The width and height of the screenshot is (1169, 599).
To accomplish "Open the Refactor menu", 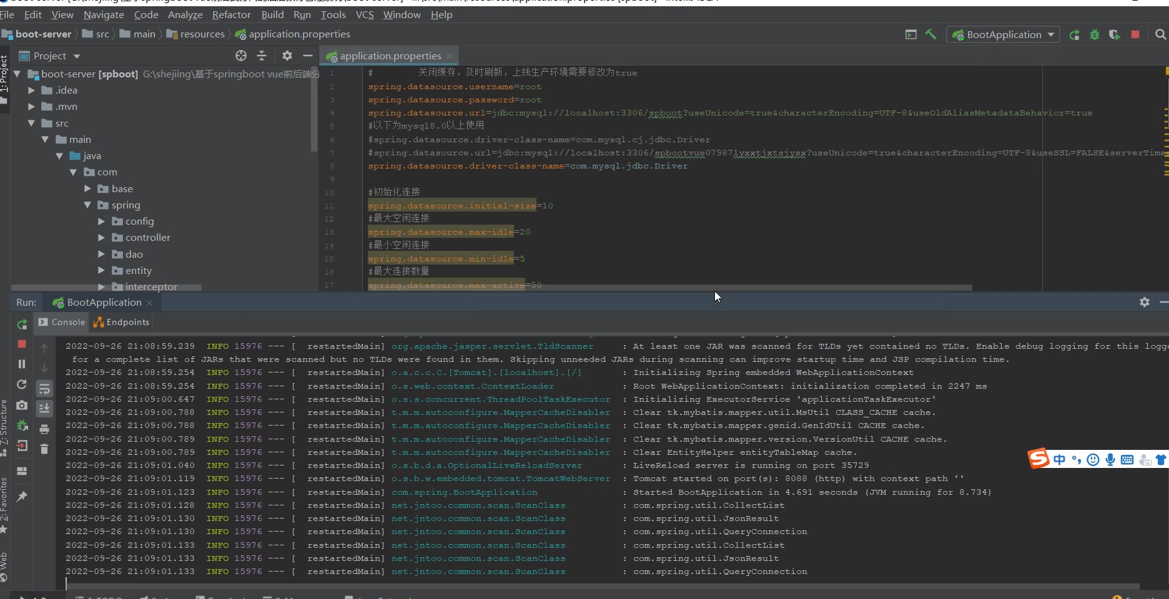I will coord(231,14).
